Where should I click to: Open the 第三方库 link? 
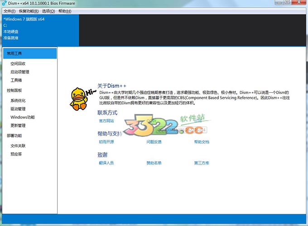click(x=202, y=163)
